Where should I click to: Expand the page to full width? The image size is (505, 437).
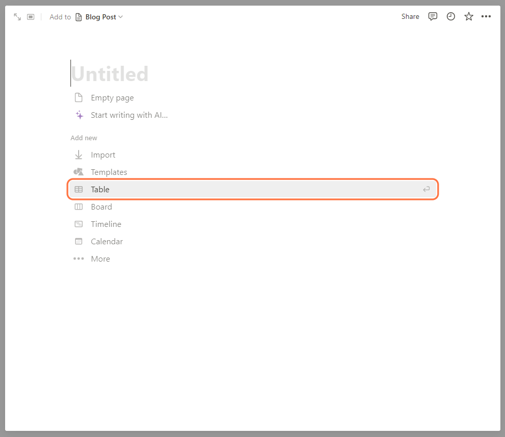pos(17,16)
